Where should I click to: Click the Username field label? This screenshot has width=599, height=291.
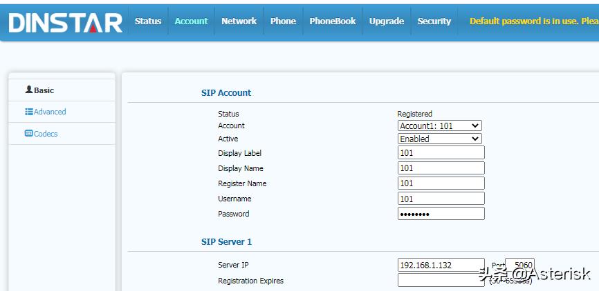point(234,199)
